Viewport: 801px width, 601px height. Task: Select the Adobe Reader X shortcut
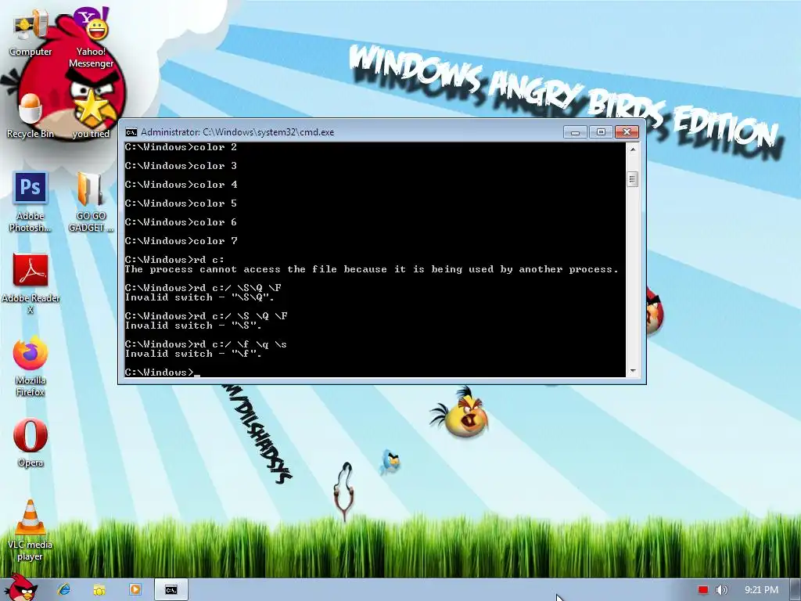(31, 284)
